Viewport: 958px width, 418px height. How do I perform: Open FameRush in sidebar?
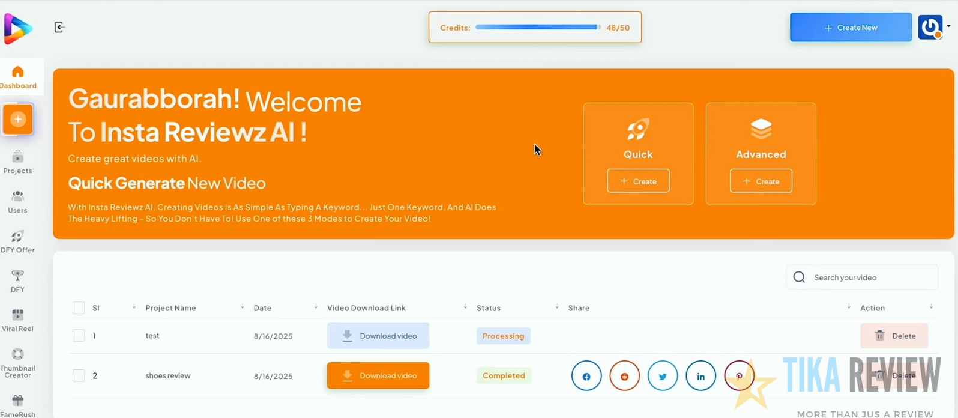(x=17, y=406)
